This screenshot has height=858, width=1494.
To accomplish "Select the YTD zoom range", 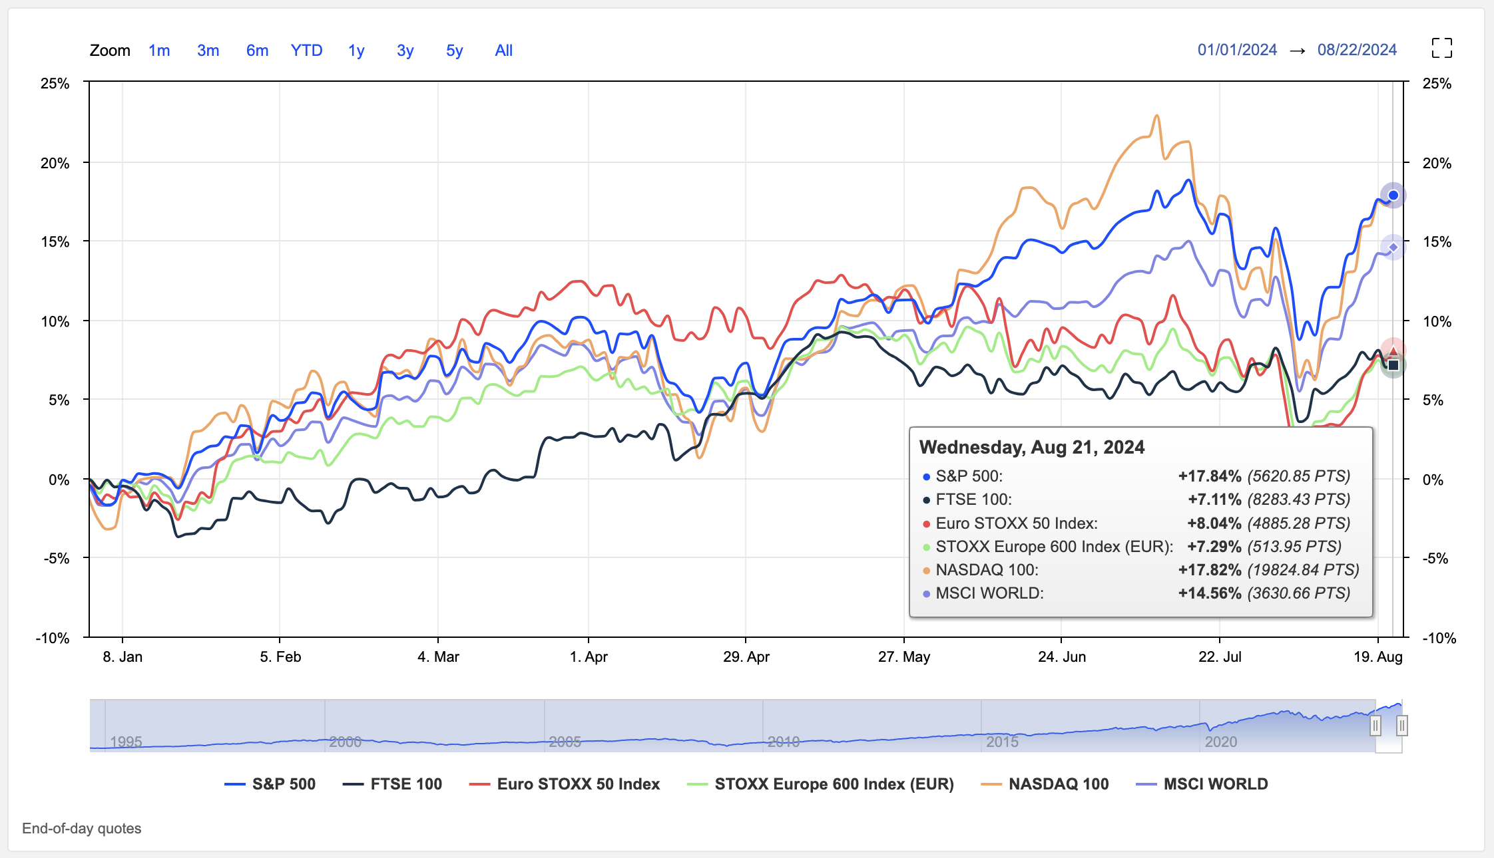I will click(x=306, y=51).
